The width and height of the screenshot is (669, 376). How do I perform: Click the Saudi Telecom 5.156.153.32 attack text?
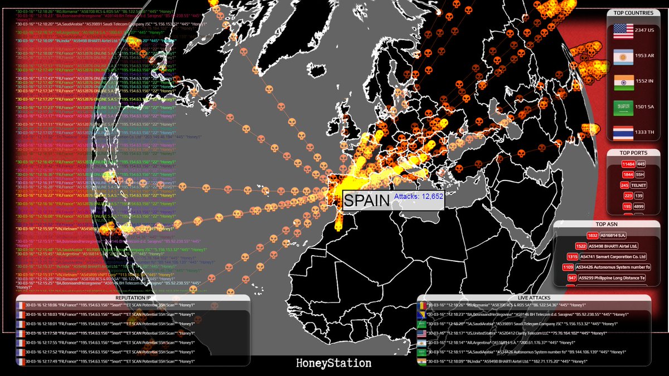523,324
